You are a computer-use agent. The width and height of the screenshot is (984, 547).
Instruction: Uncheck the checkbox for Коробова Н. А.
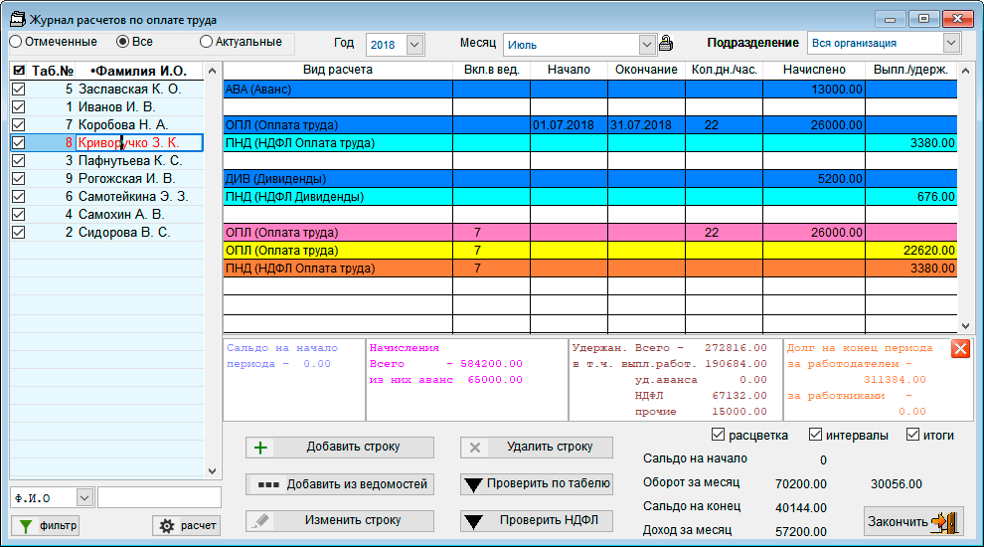(19, 125)
